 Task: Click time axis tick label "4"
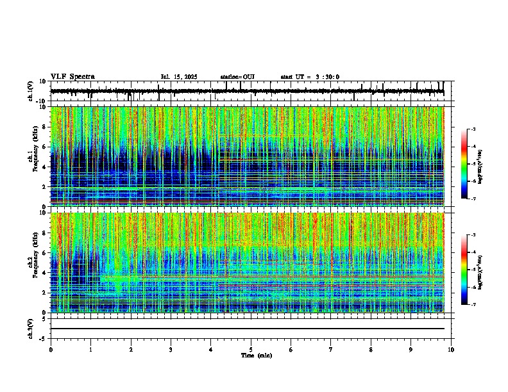[x=211, y=350]
